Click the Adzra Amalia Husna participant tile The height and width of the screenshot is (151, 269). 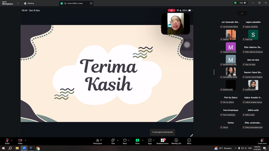point(253,98)
